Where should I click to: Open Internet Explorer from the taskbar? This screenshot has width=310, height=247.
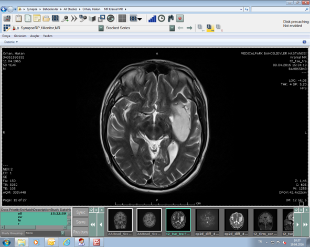67,242
